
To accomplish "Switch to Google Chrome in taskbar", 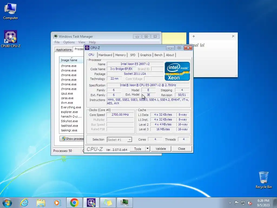I will click(x=74, y=203).
